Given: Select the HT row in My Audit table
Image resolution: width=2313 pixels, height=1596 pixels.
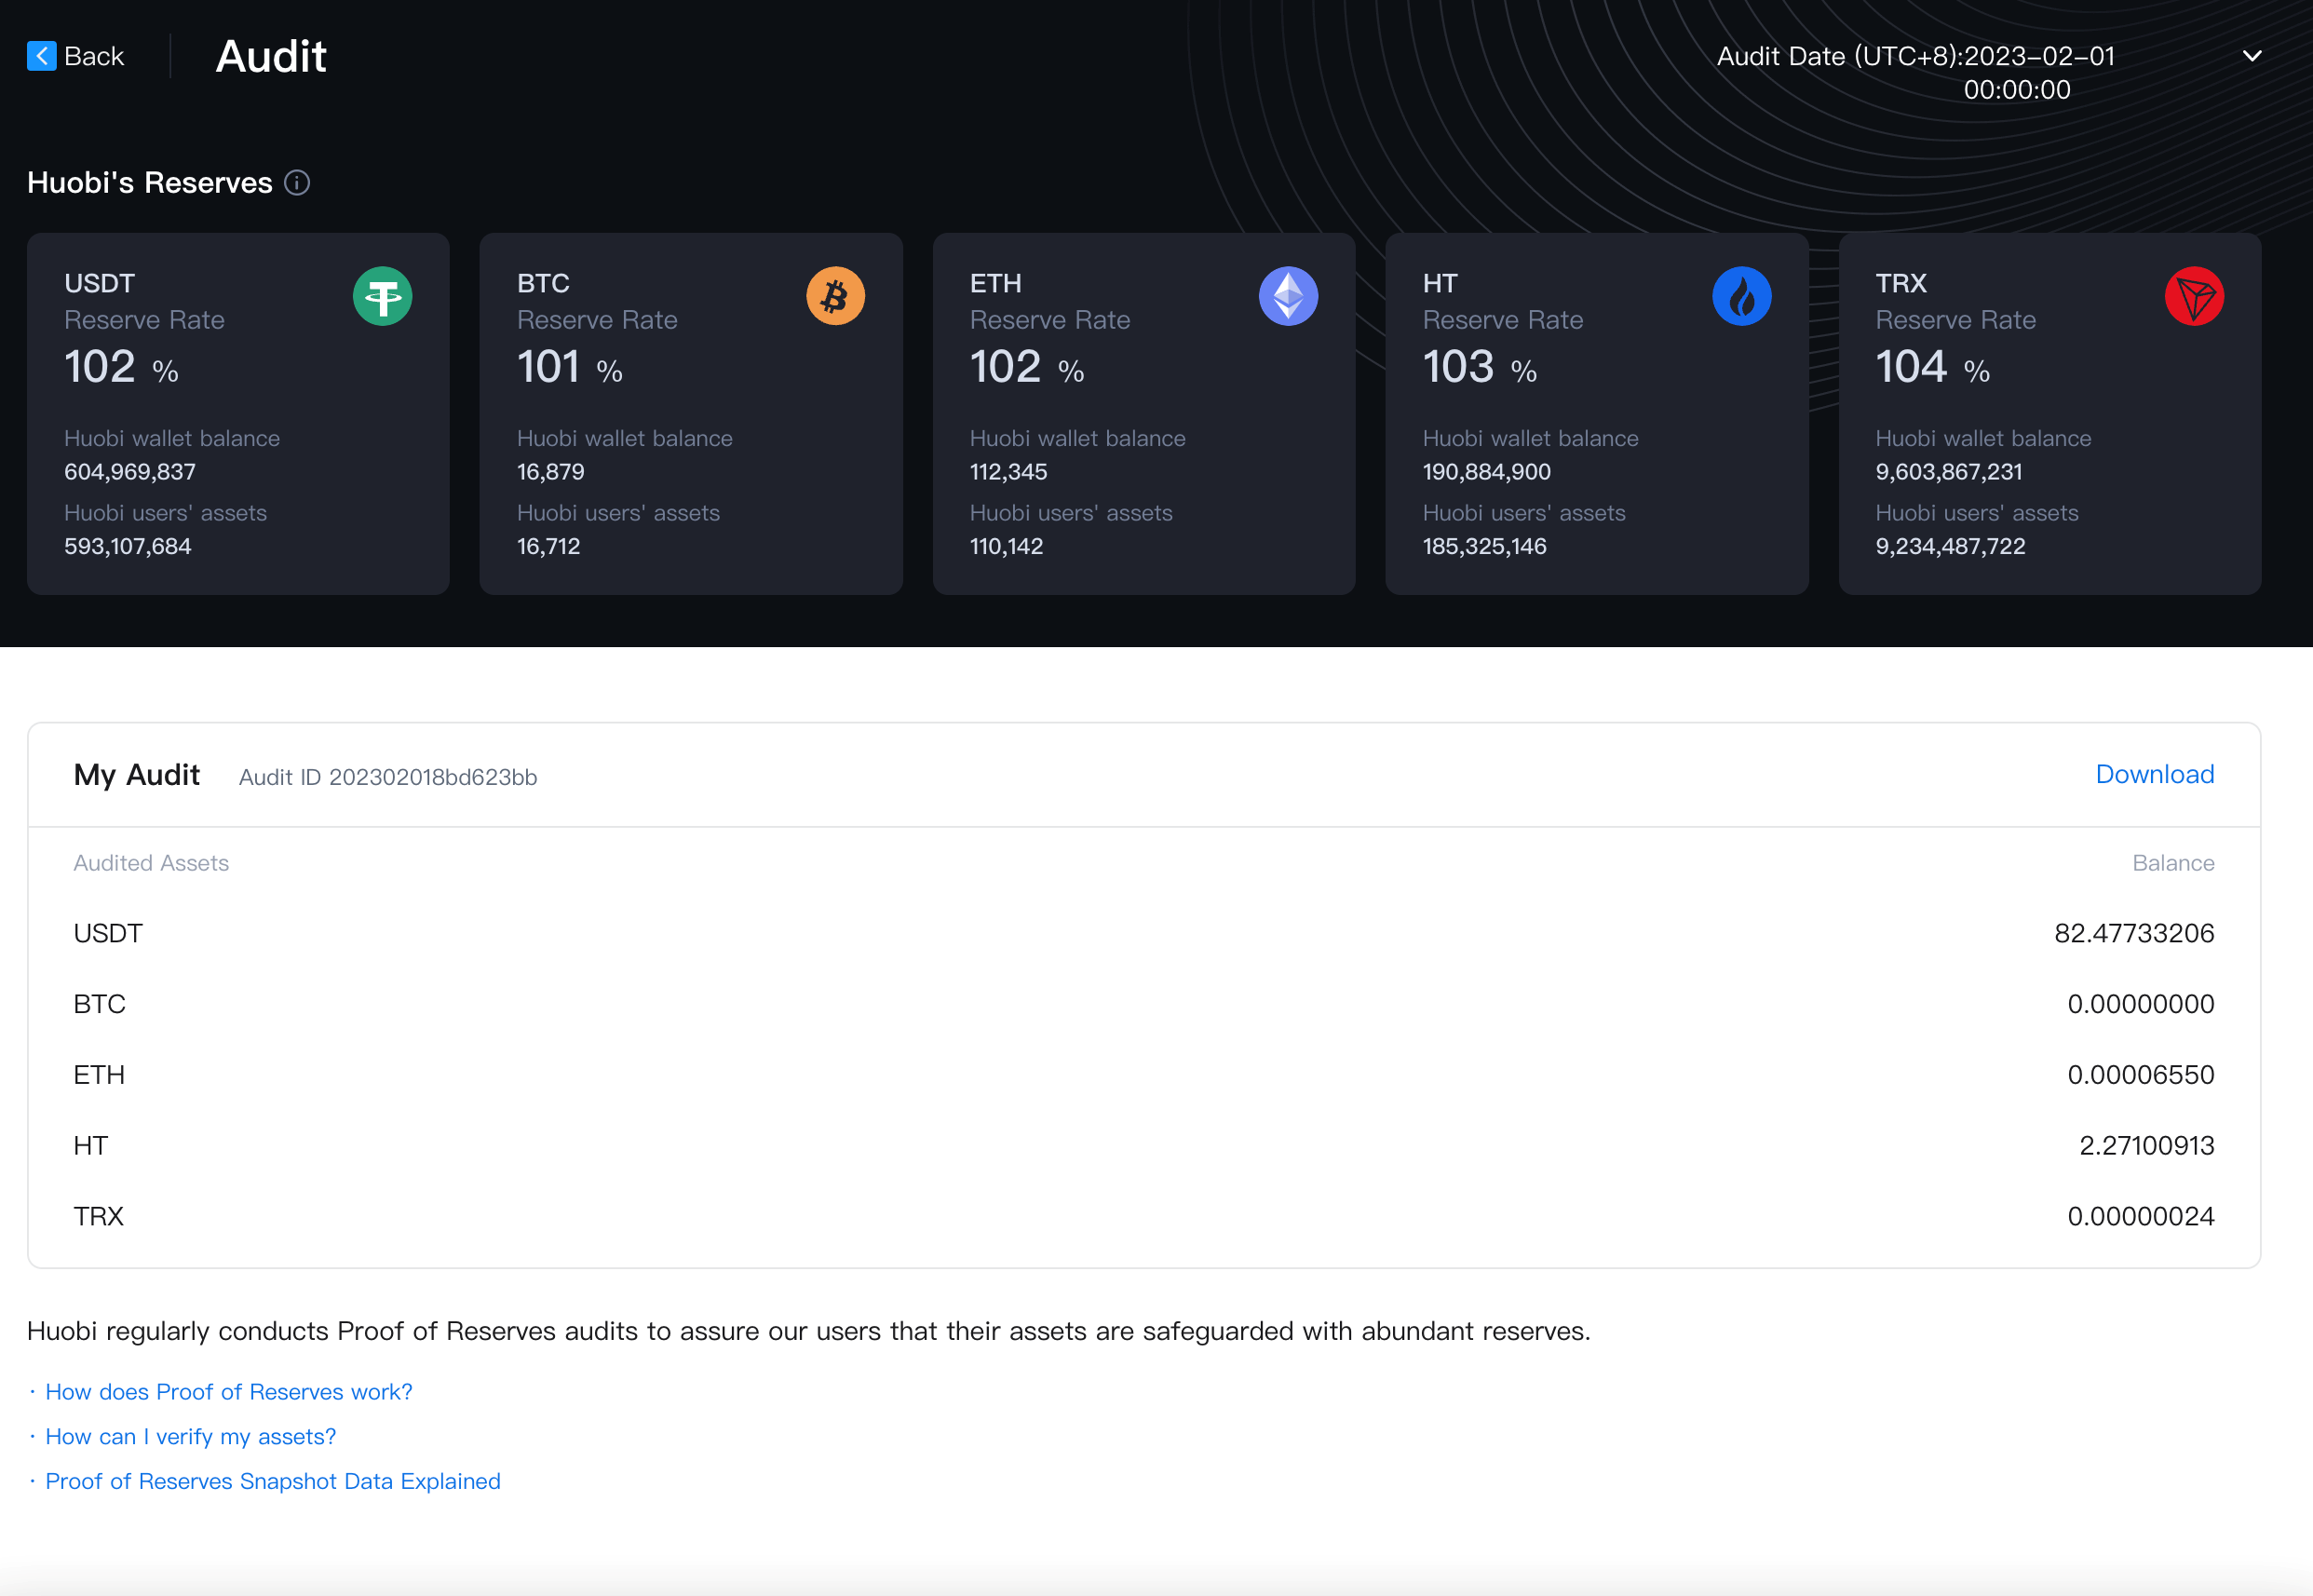Looking at the screenshot, I should tap(1144, 1146).
